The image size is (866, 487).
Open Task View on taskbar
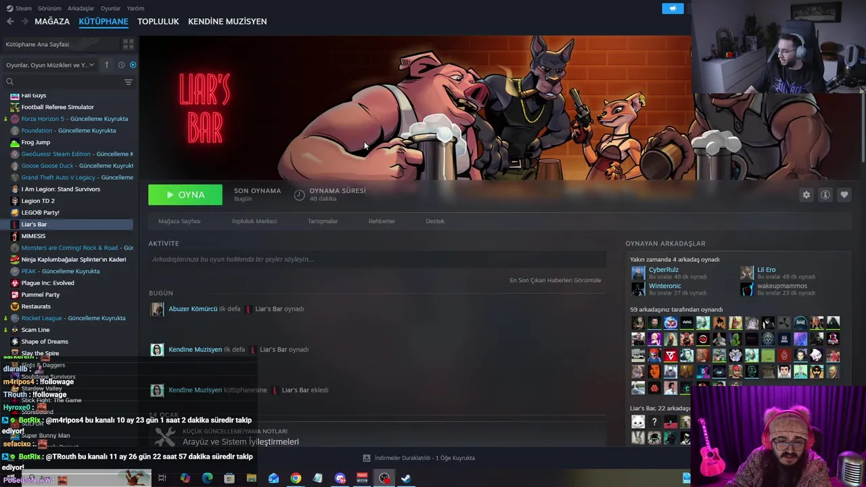coord(162,478)
